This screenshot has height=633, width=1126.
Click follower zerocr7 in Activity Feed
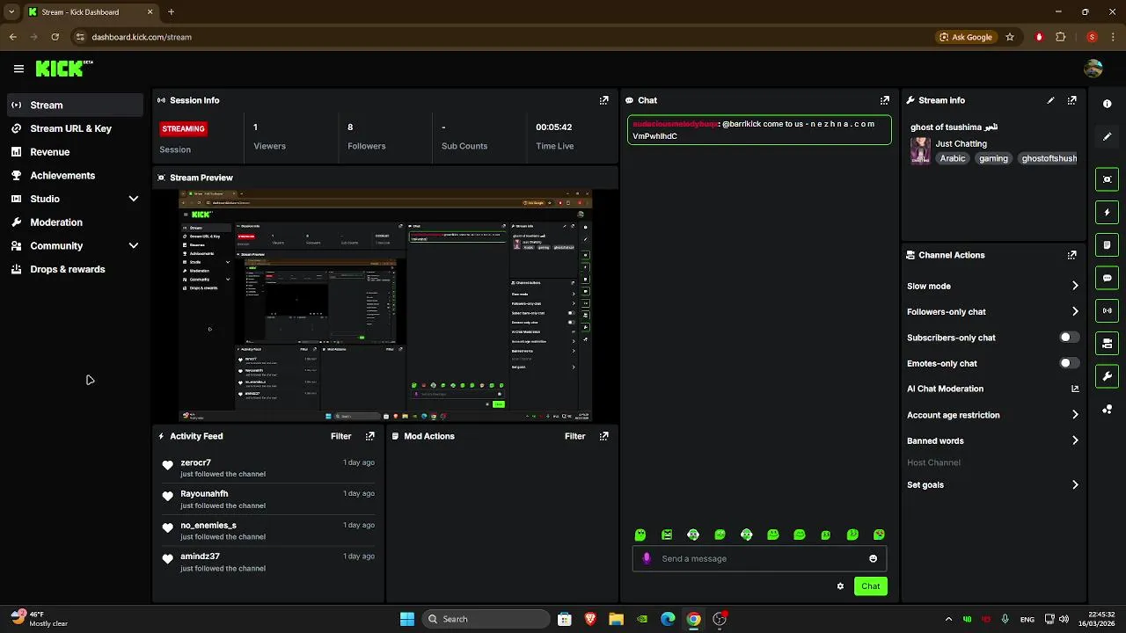click(195, 462)
